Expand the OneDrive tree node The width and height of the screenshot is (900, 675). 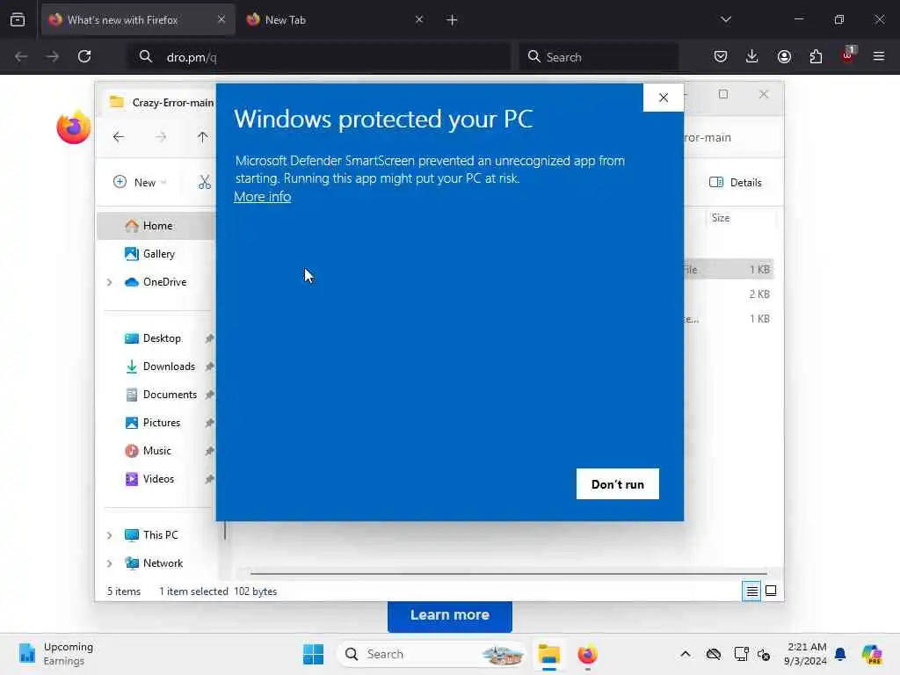click(x=109, y=282)
